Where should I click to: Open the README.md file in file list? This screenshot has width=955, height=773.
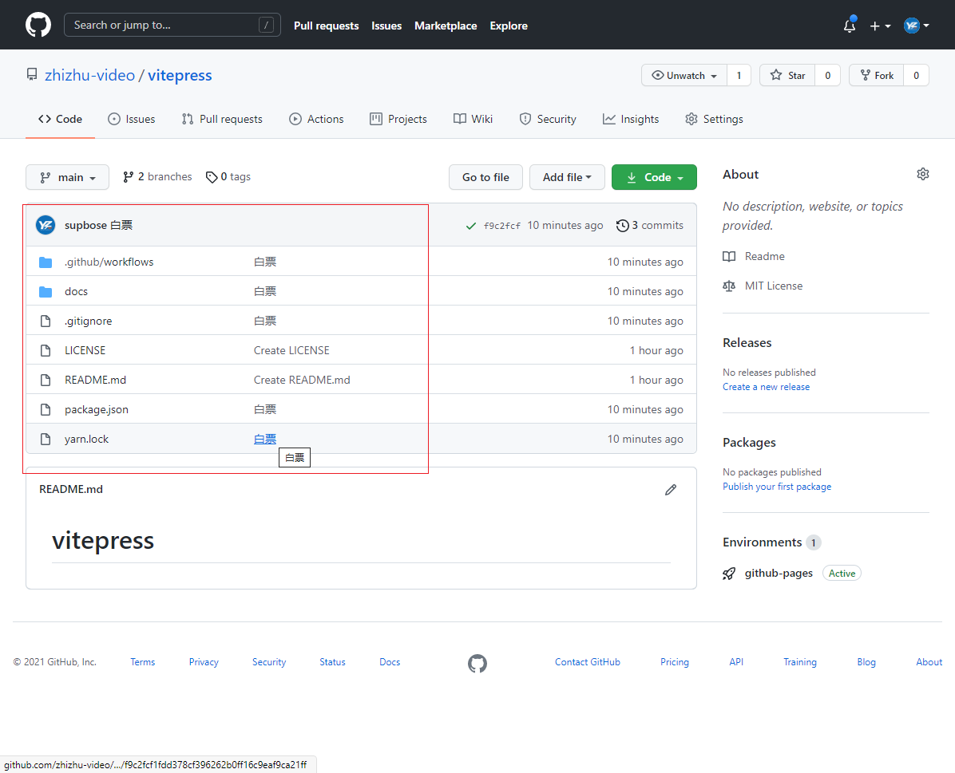tap(96, 381)
